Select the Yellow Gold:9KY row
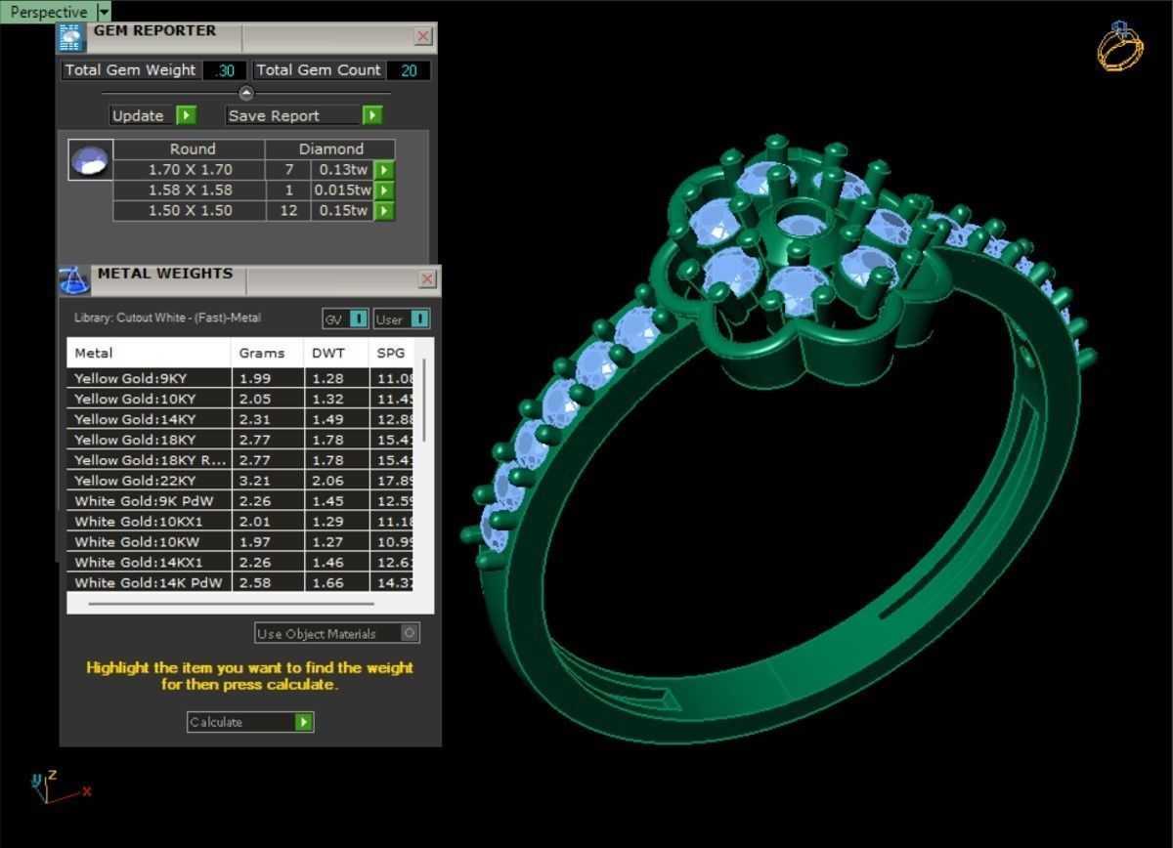Viewport: 1173px width, 848px height. pyautogui.click(x=241, y=378)
